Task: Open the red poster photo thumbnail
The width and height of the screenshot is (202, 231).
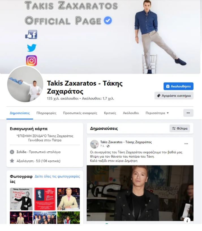Action: click(x=45, y=199)
